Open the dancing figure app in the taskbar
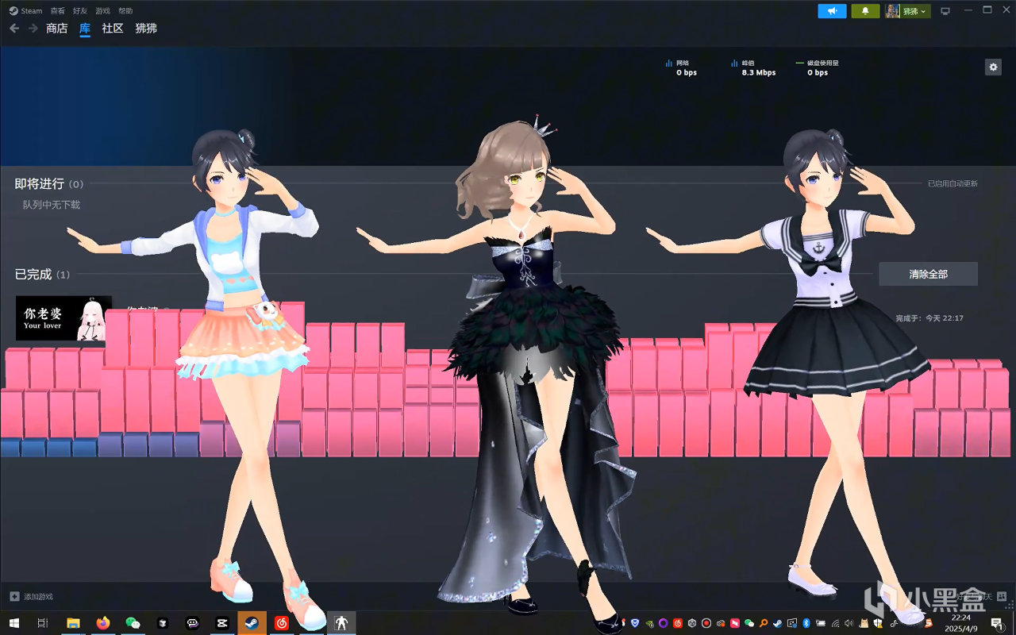 [342, 623]
